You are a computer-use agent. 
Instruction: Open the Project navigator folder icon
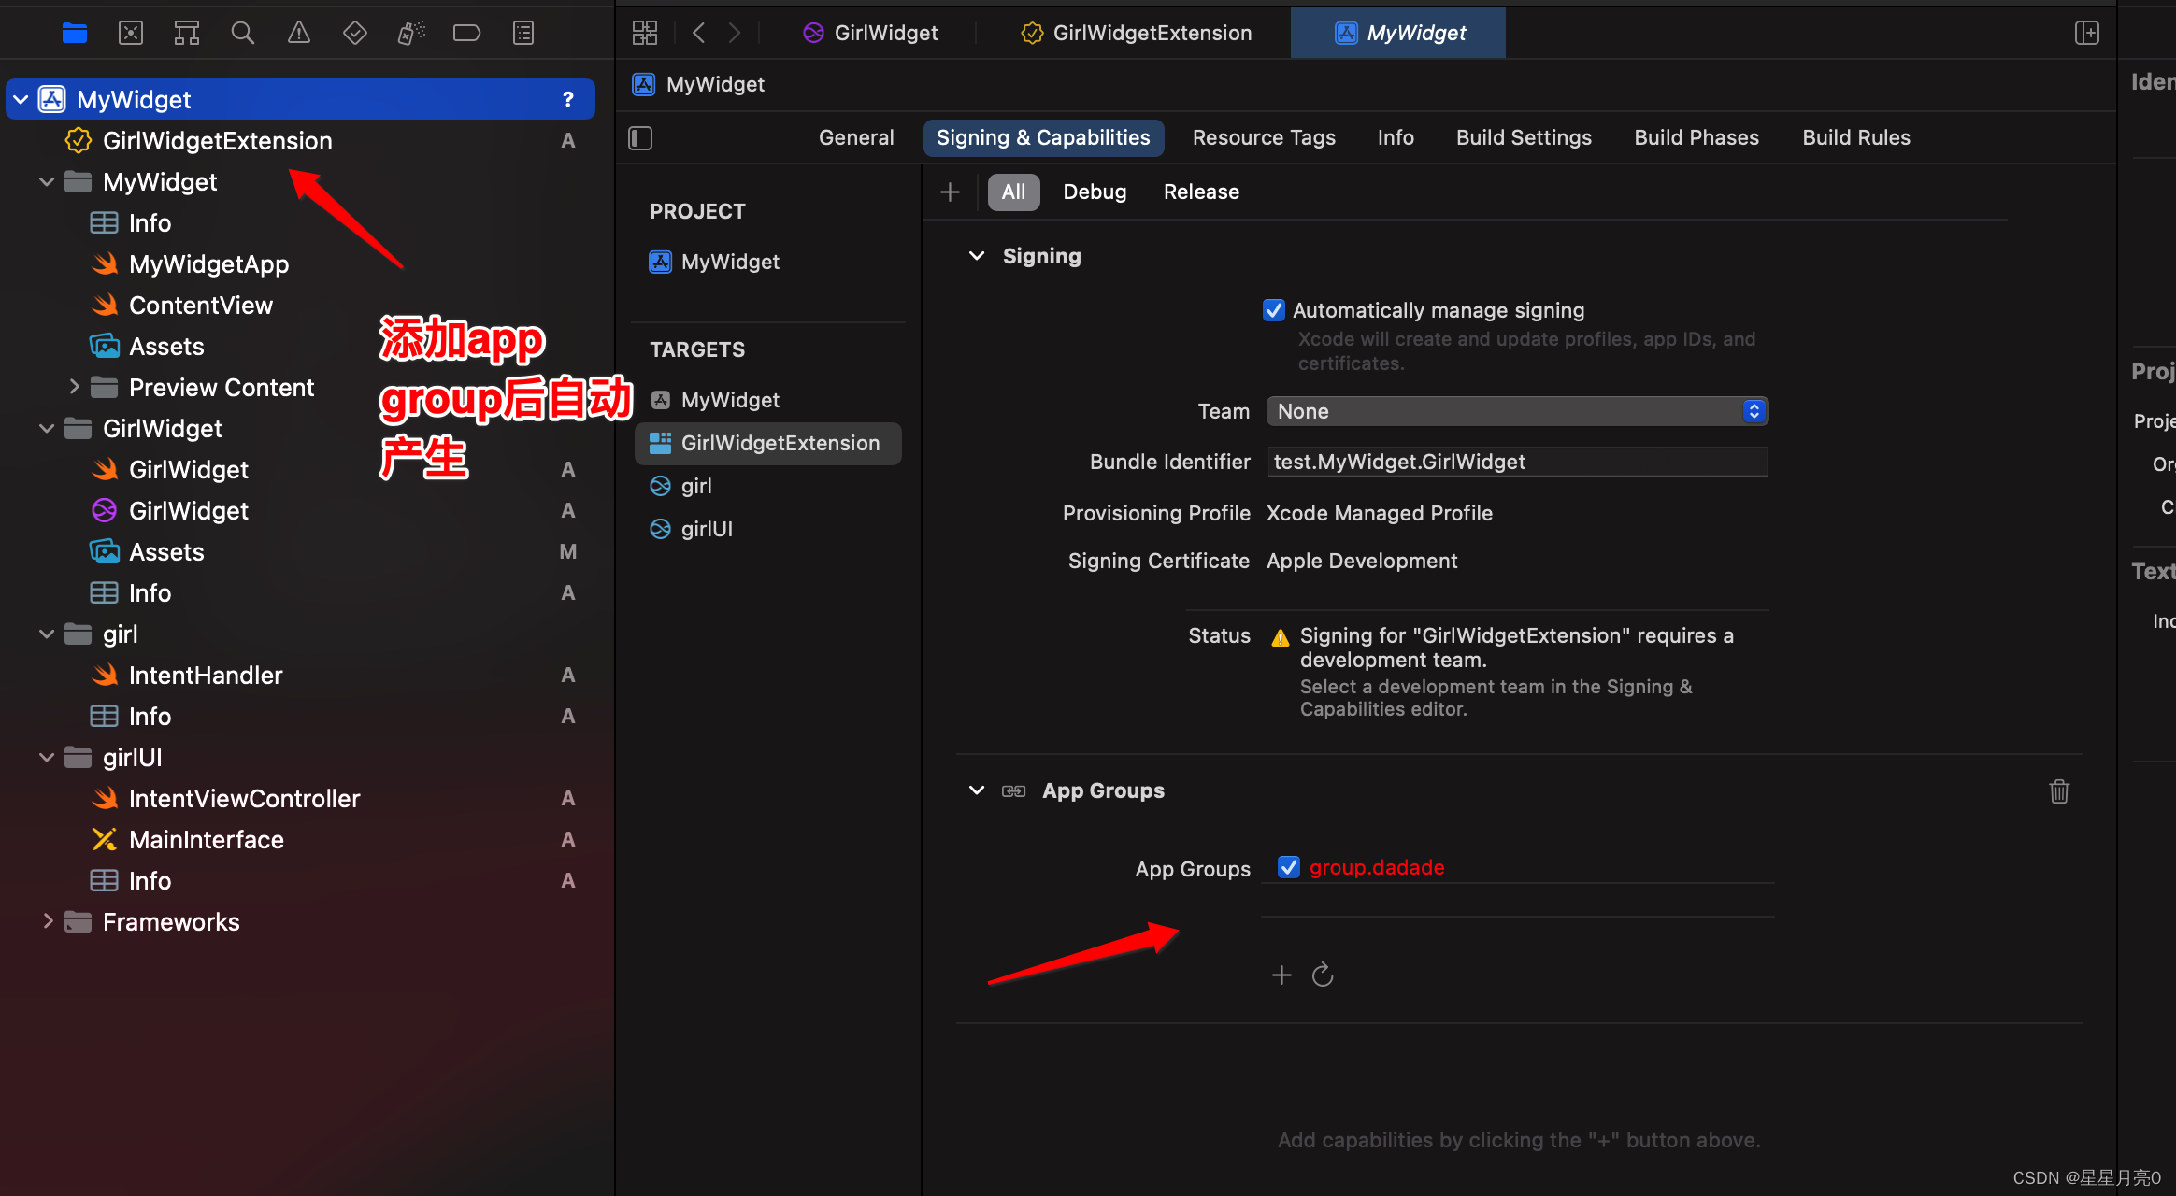(x=75, y=34)
